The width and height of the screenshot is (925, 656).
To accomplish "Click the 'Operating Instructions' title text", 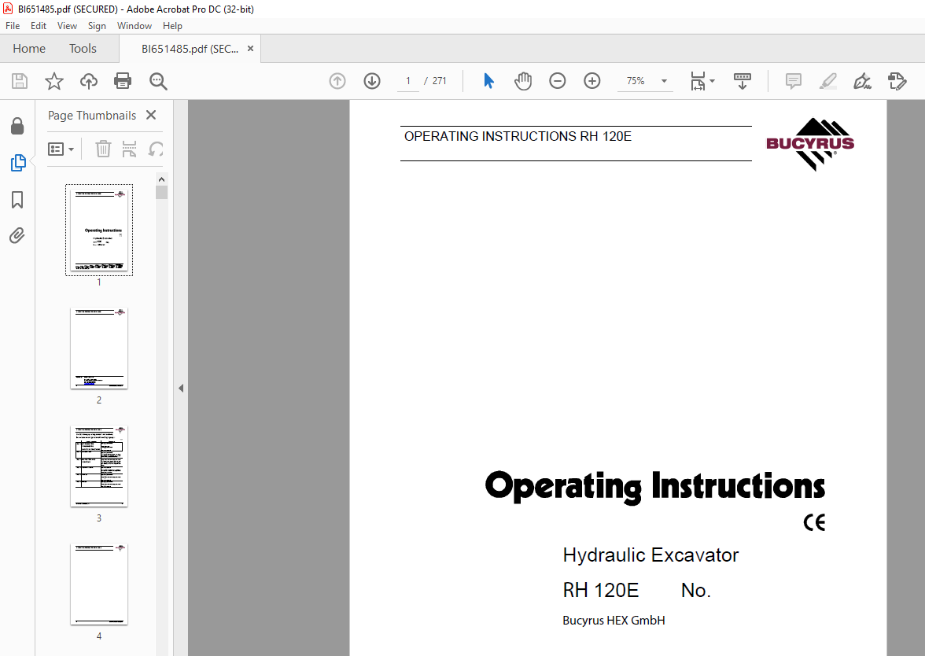I will tap(654, 487).
